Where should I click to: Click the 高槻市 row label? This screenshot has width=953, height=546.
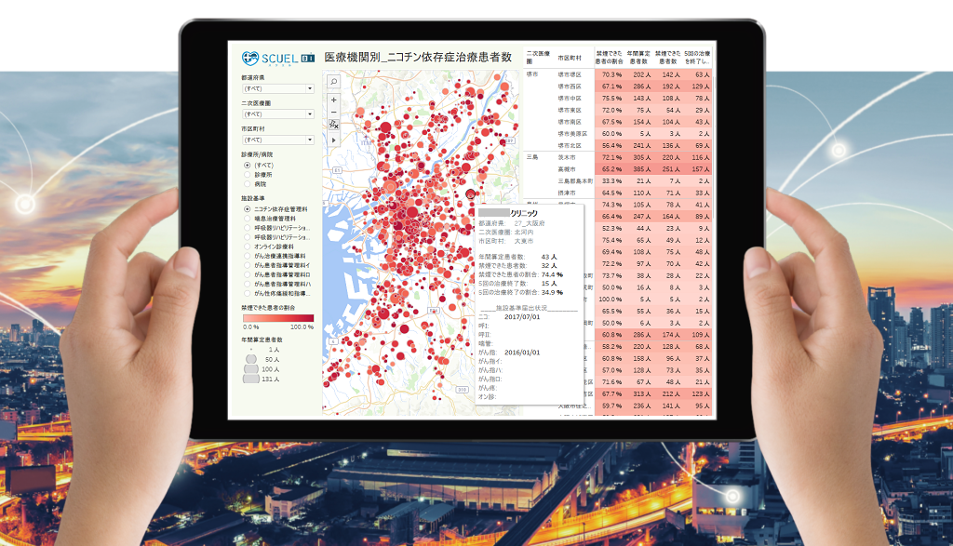565,169
